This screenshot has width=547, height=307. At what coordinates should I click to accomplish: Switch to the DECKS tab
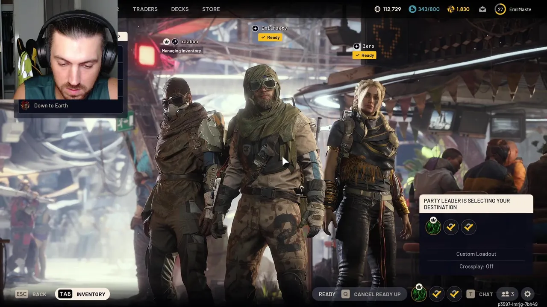(x=179, y=9)
